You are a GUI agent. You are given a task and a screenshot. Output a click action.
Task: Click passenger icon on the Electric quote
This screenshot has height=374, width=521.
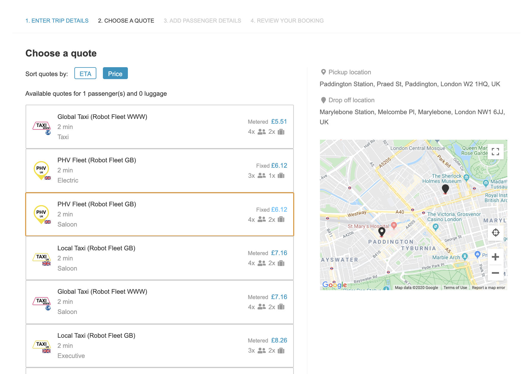point(262,175)
